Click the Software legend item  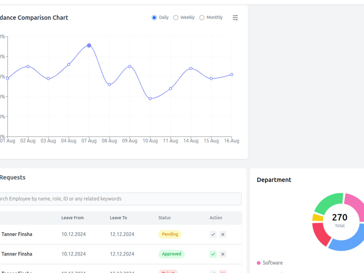tap(270, 263)
